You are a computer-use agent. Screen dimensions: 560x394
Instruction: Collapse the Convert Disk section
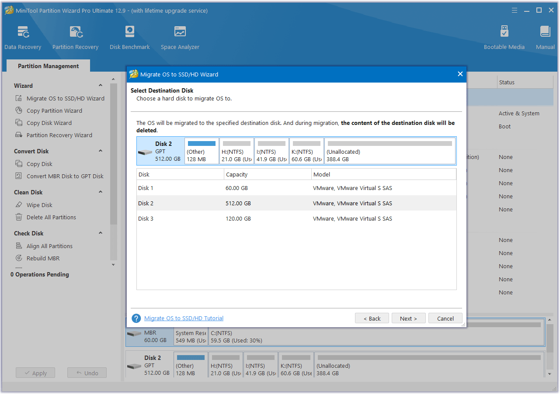click(101, 151)
